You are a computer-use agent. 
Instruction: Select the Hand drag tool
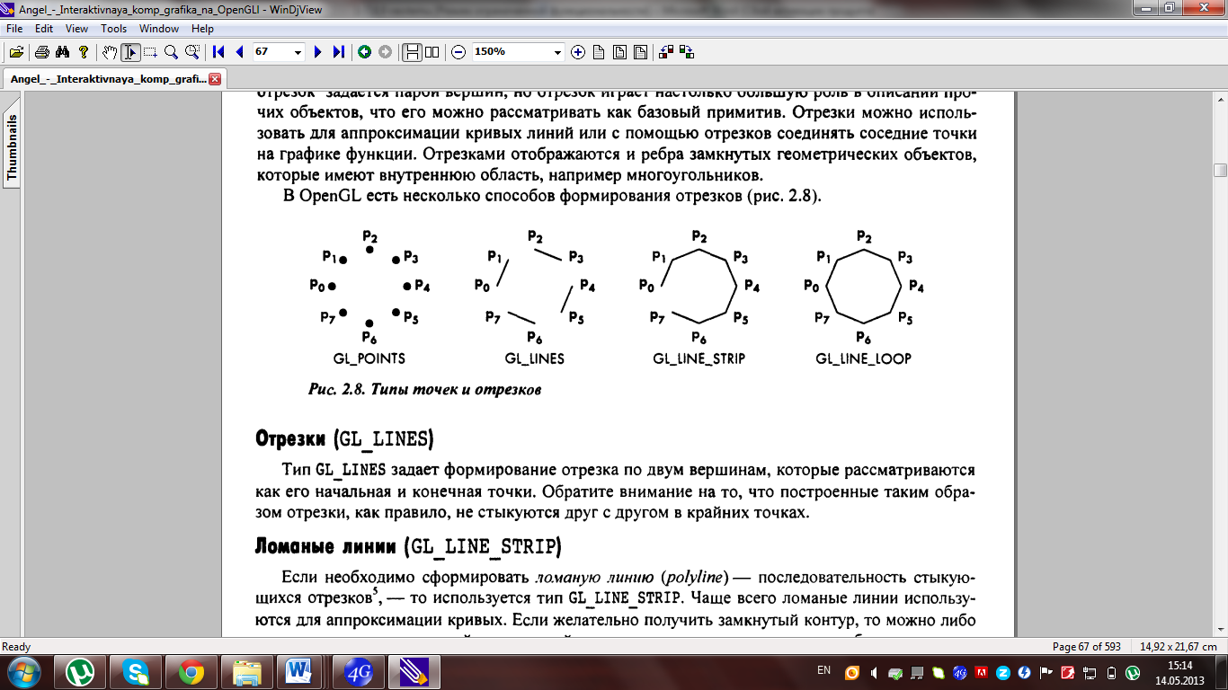tap(110, 52)
